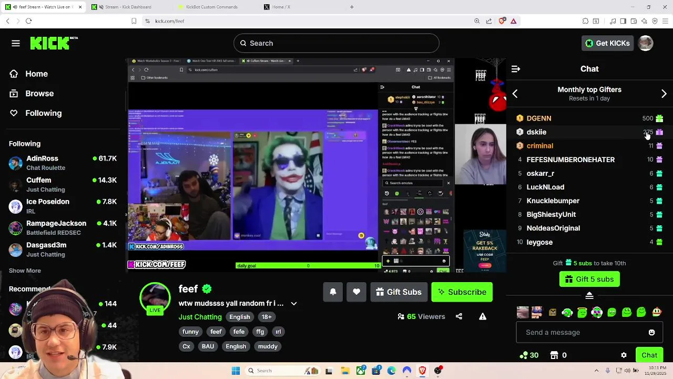Insert the green headphones emote

pyautogui.click(x=567, y=313)
